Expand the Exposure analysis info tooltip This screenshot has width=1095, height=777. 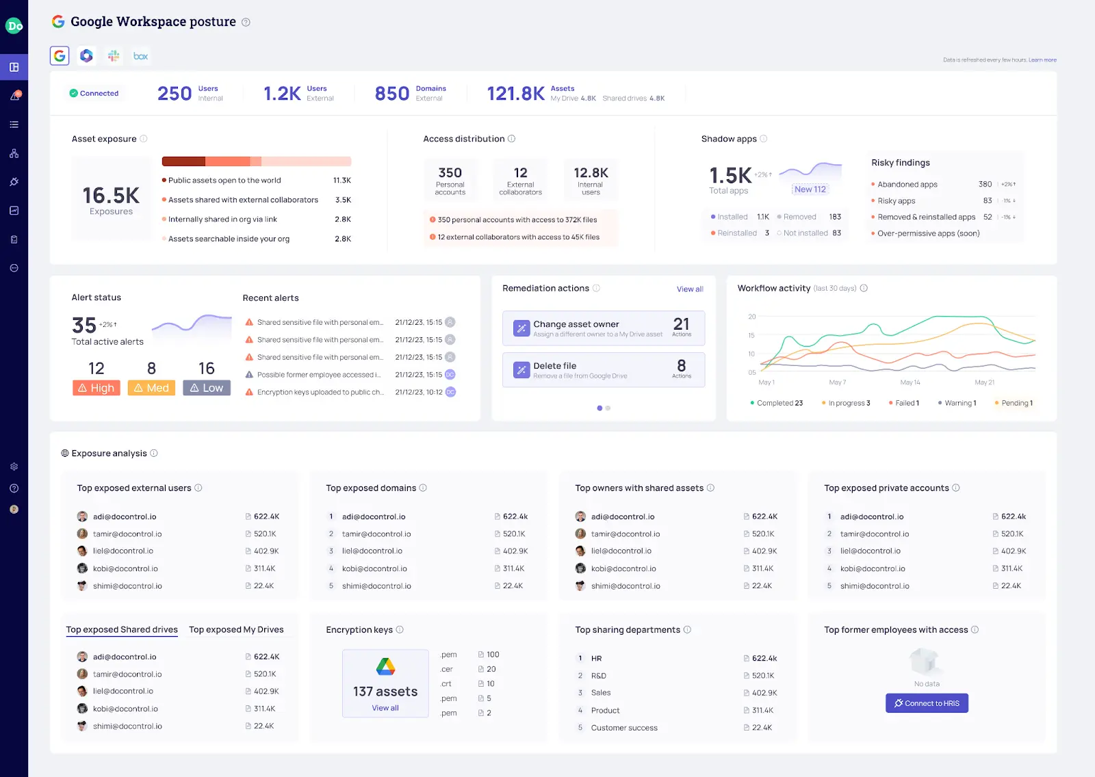pos(155,453)
